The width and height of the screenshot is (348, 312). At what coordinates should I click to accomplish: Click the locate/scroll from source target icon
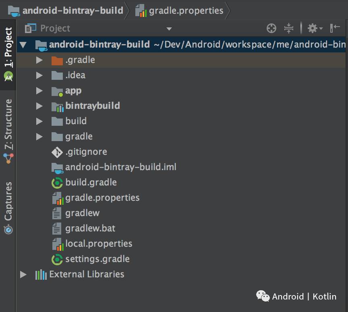(x=271, y=29)
